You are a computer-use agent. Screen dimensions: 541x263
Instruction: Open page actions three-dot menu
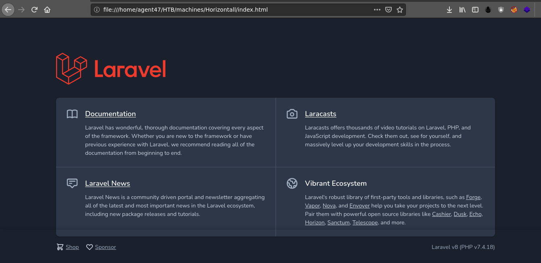point(377,10)
